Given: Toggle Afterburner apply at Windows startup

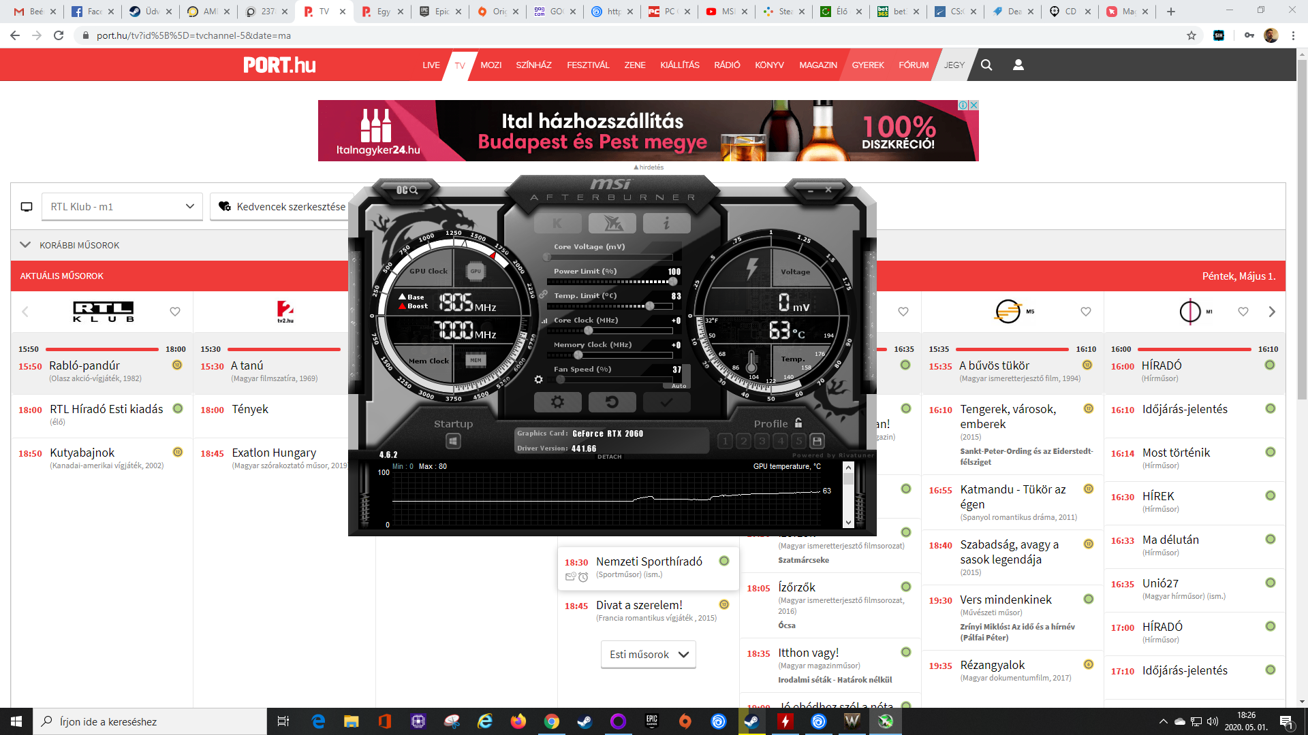Looking at the screenshot, I should (x=453, y=441).
